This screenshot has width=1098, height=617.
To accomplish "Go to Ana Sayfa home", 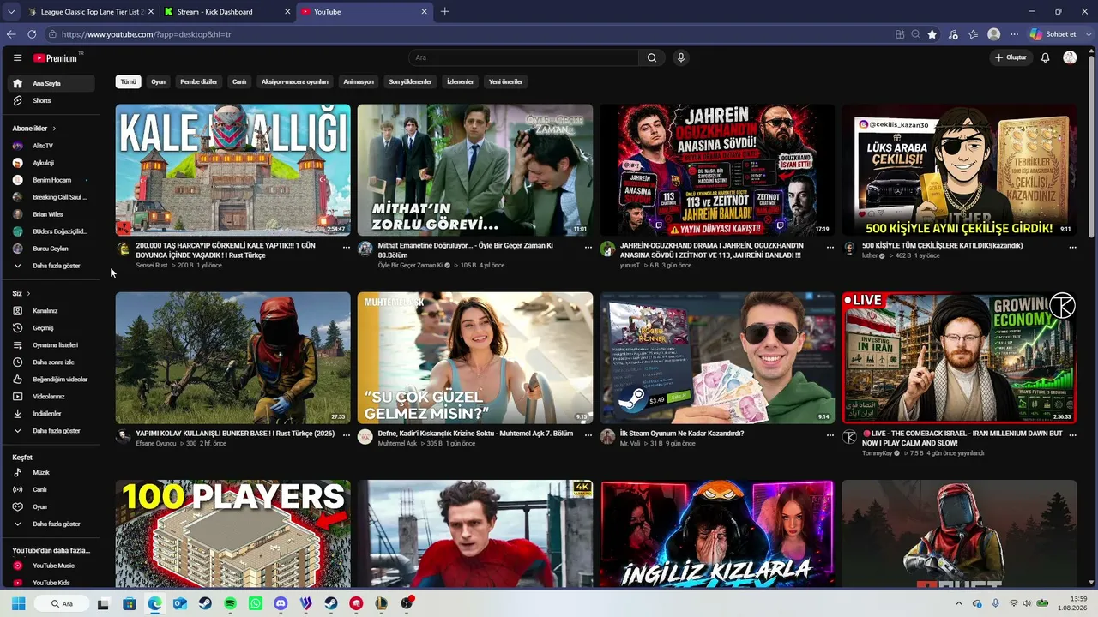I will [52, 83].
